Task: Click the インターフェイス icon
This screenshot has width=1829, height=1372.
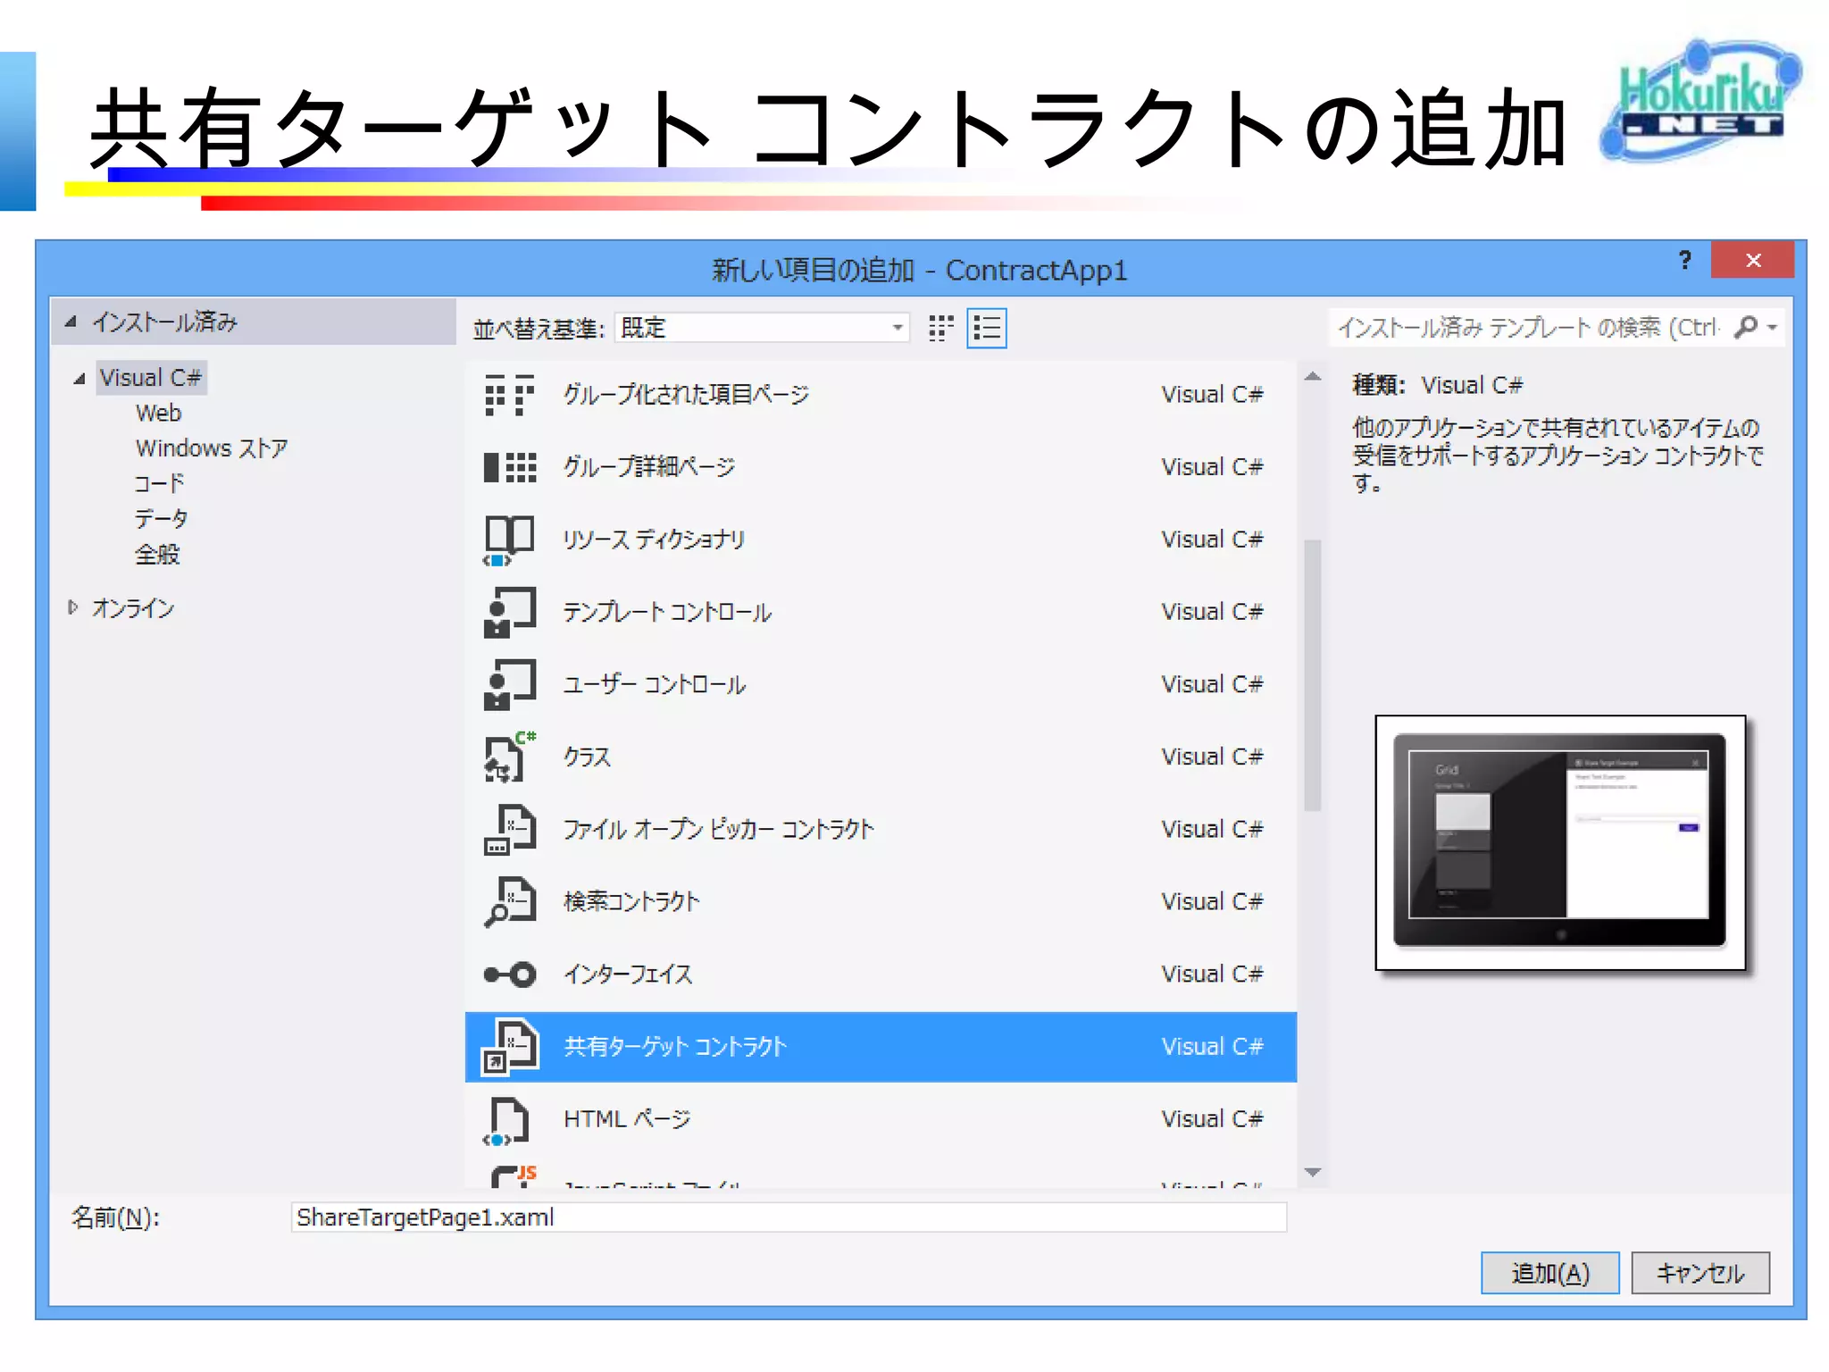Action: click(509, 975)
